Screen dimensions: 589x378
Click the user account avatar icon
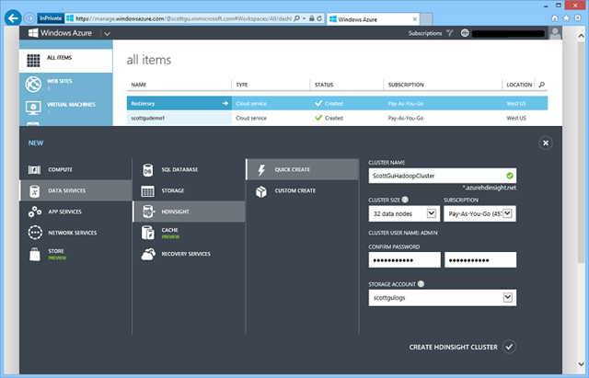(555, 33)
